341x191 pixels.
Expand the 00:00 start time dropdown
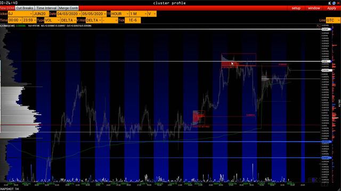click(15, 20)
